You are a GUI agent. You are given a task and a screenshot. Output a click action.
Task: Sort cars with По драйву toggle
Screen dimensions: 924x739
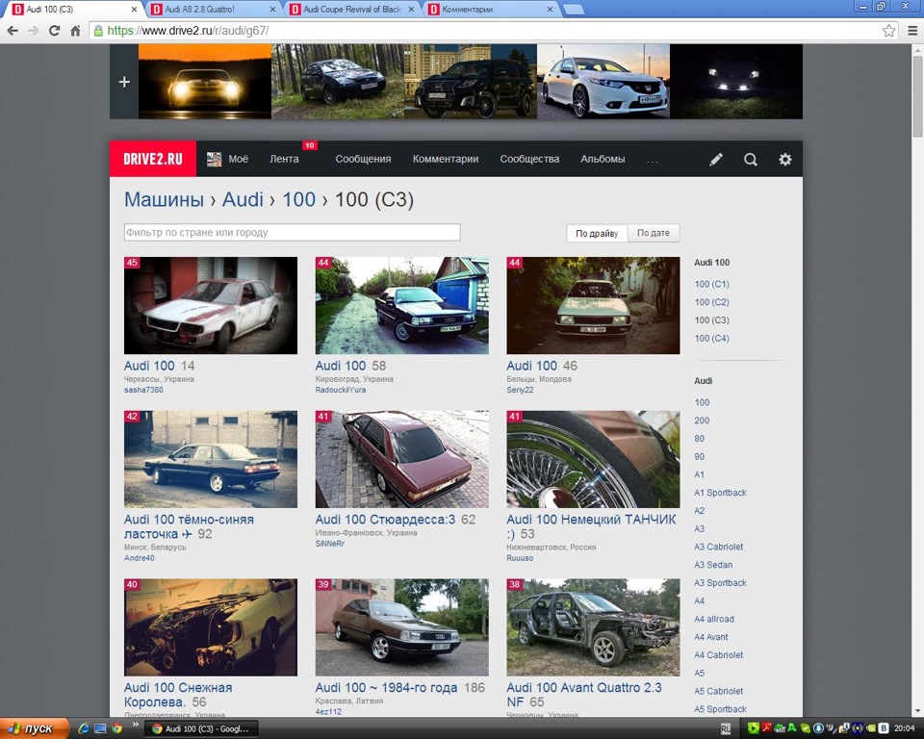pos(597,234)
